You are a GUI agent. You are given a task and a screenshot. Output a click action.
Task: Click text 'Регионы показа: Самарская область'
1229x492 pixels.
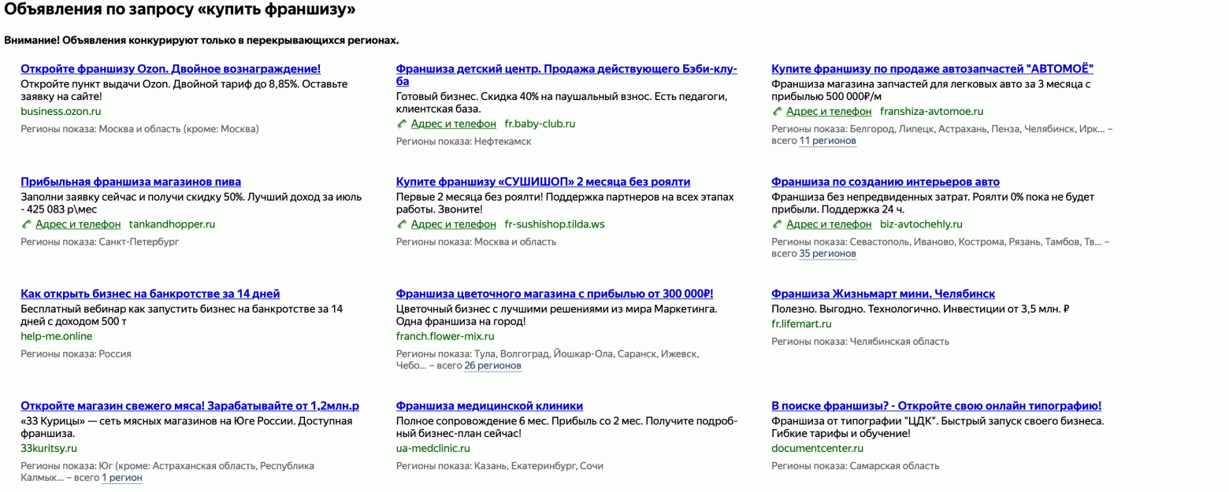[x=856, y=466]
